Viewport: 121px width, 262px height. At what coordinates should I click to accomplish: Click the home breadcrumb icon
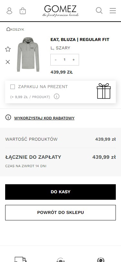8,29
